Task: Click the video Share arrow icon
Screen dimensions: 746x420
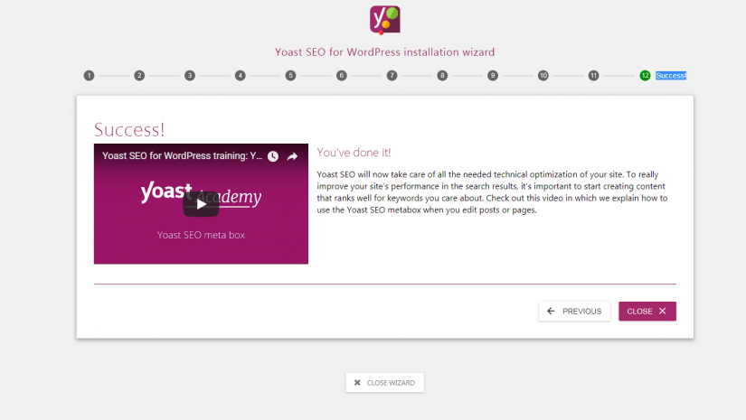Action: 292,156
